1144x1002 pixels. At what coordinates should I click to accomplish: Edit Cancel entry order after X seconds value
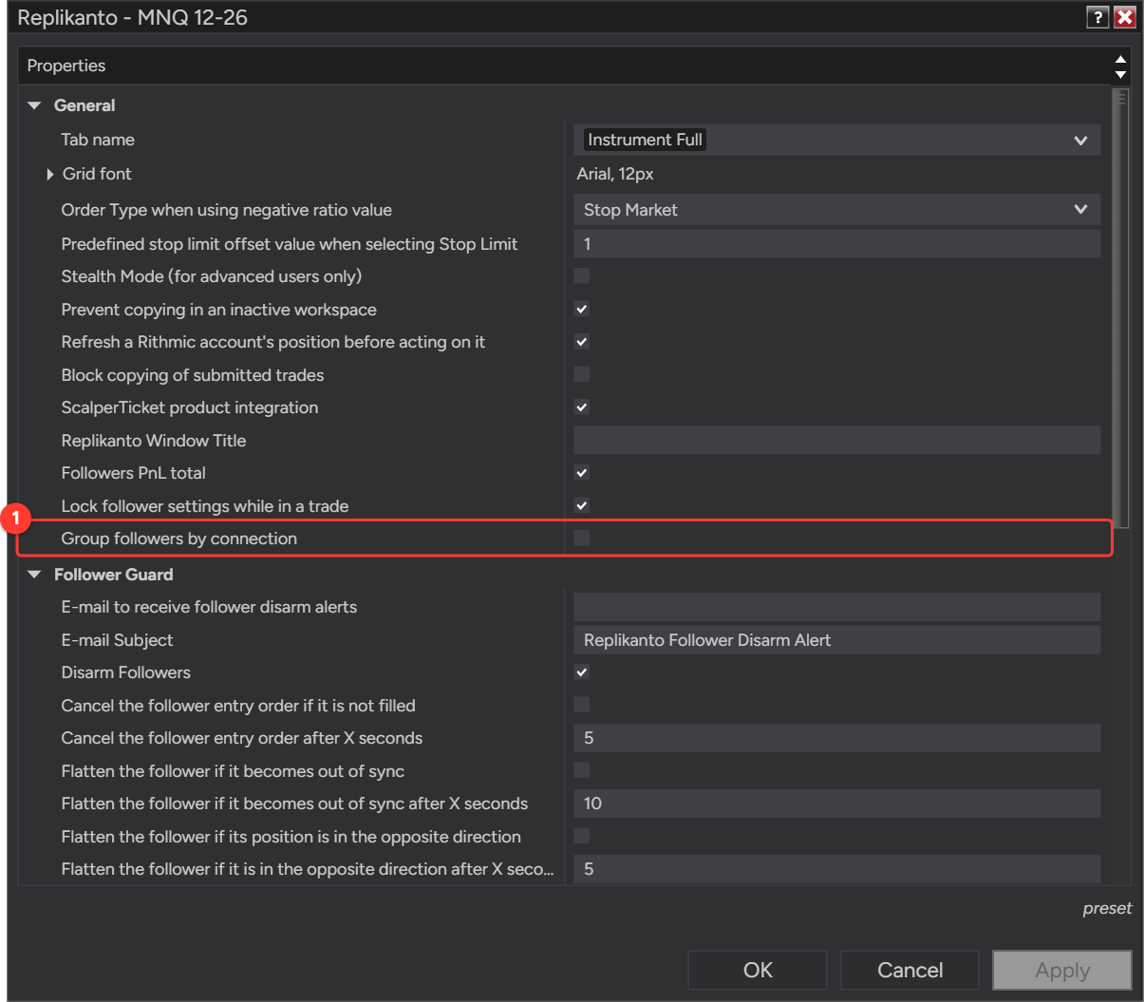(x=837, y=738)
